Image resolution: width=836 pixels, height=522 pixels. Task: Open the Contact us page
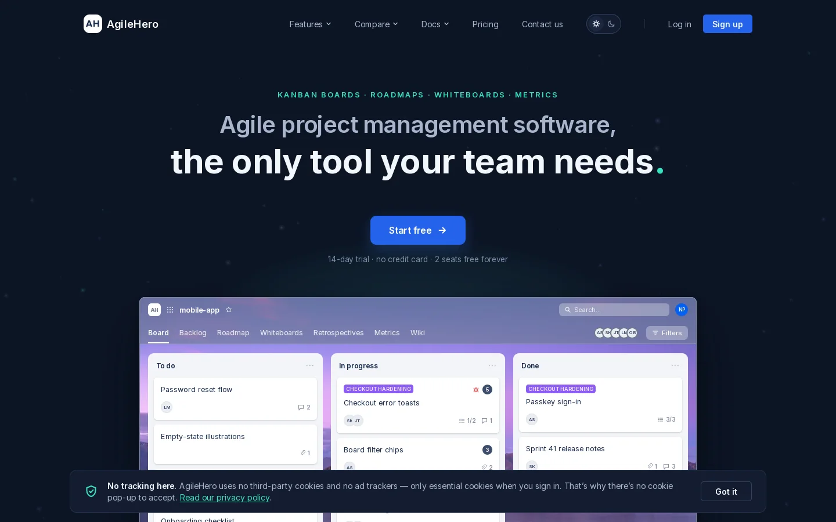point(542,24)
